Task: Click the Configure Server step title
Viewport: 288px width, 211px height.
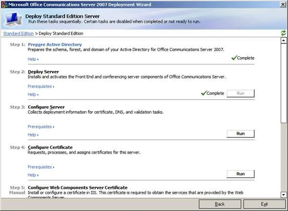Action: (x=46, y=107)
